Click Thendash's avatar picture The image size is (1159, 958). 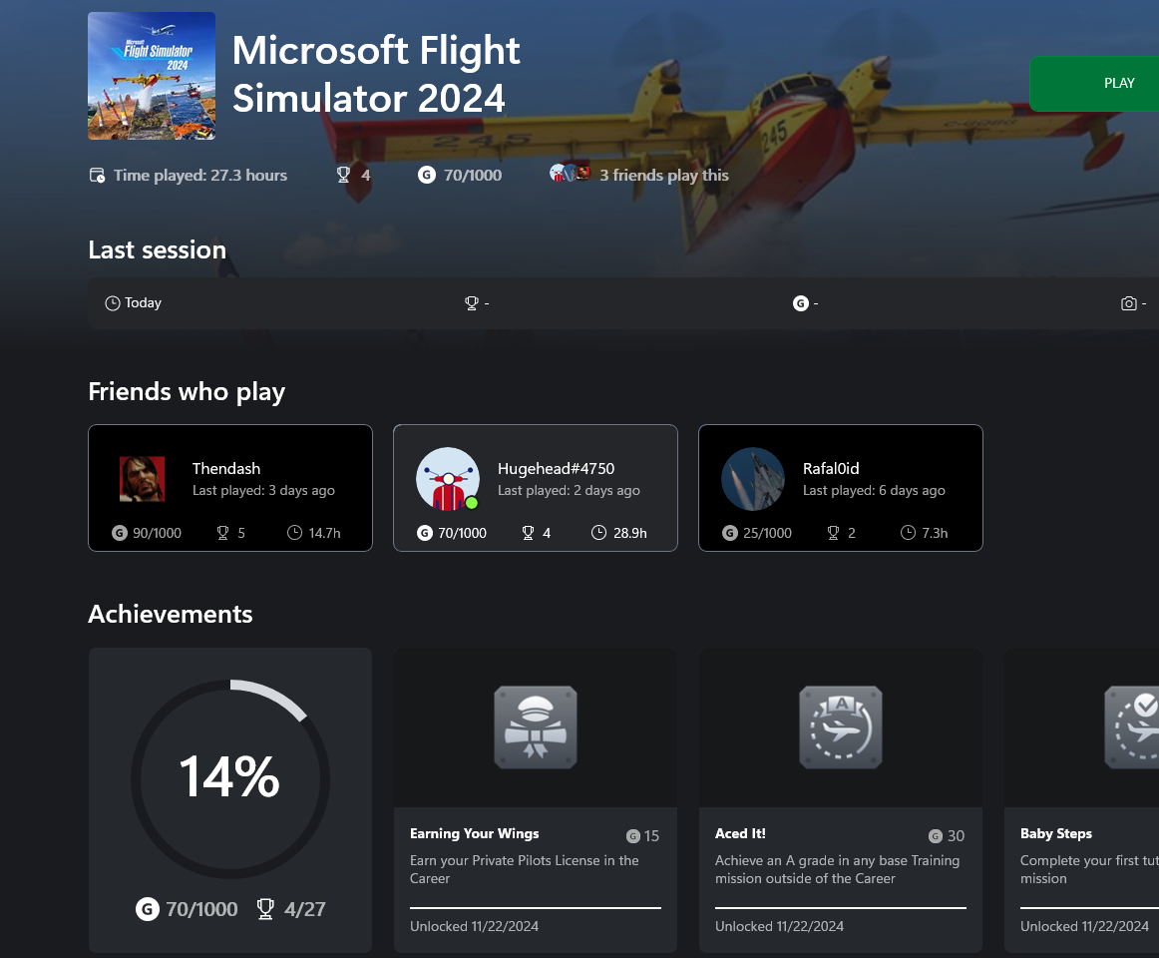click(143, 479)
